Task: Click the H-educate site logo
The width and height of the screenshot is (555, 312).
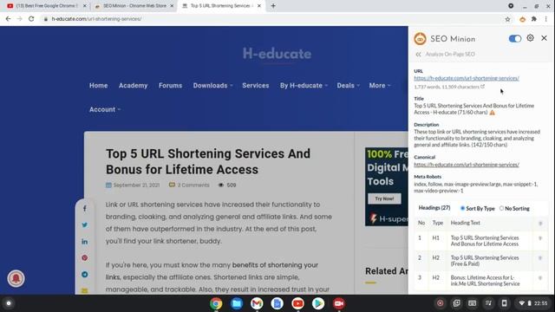Action: (277, 54)
